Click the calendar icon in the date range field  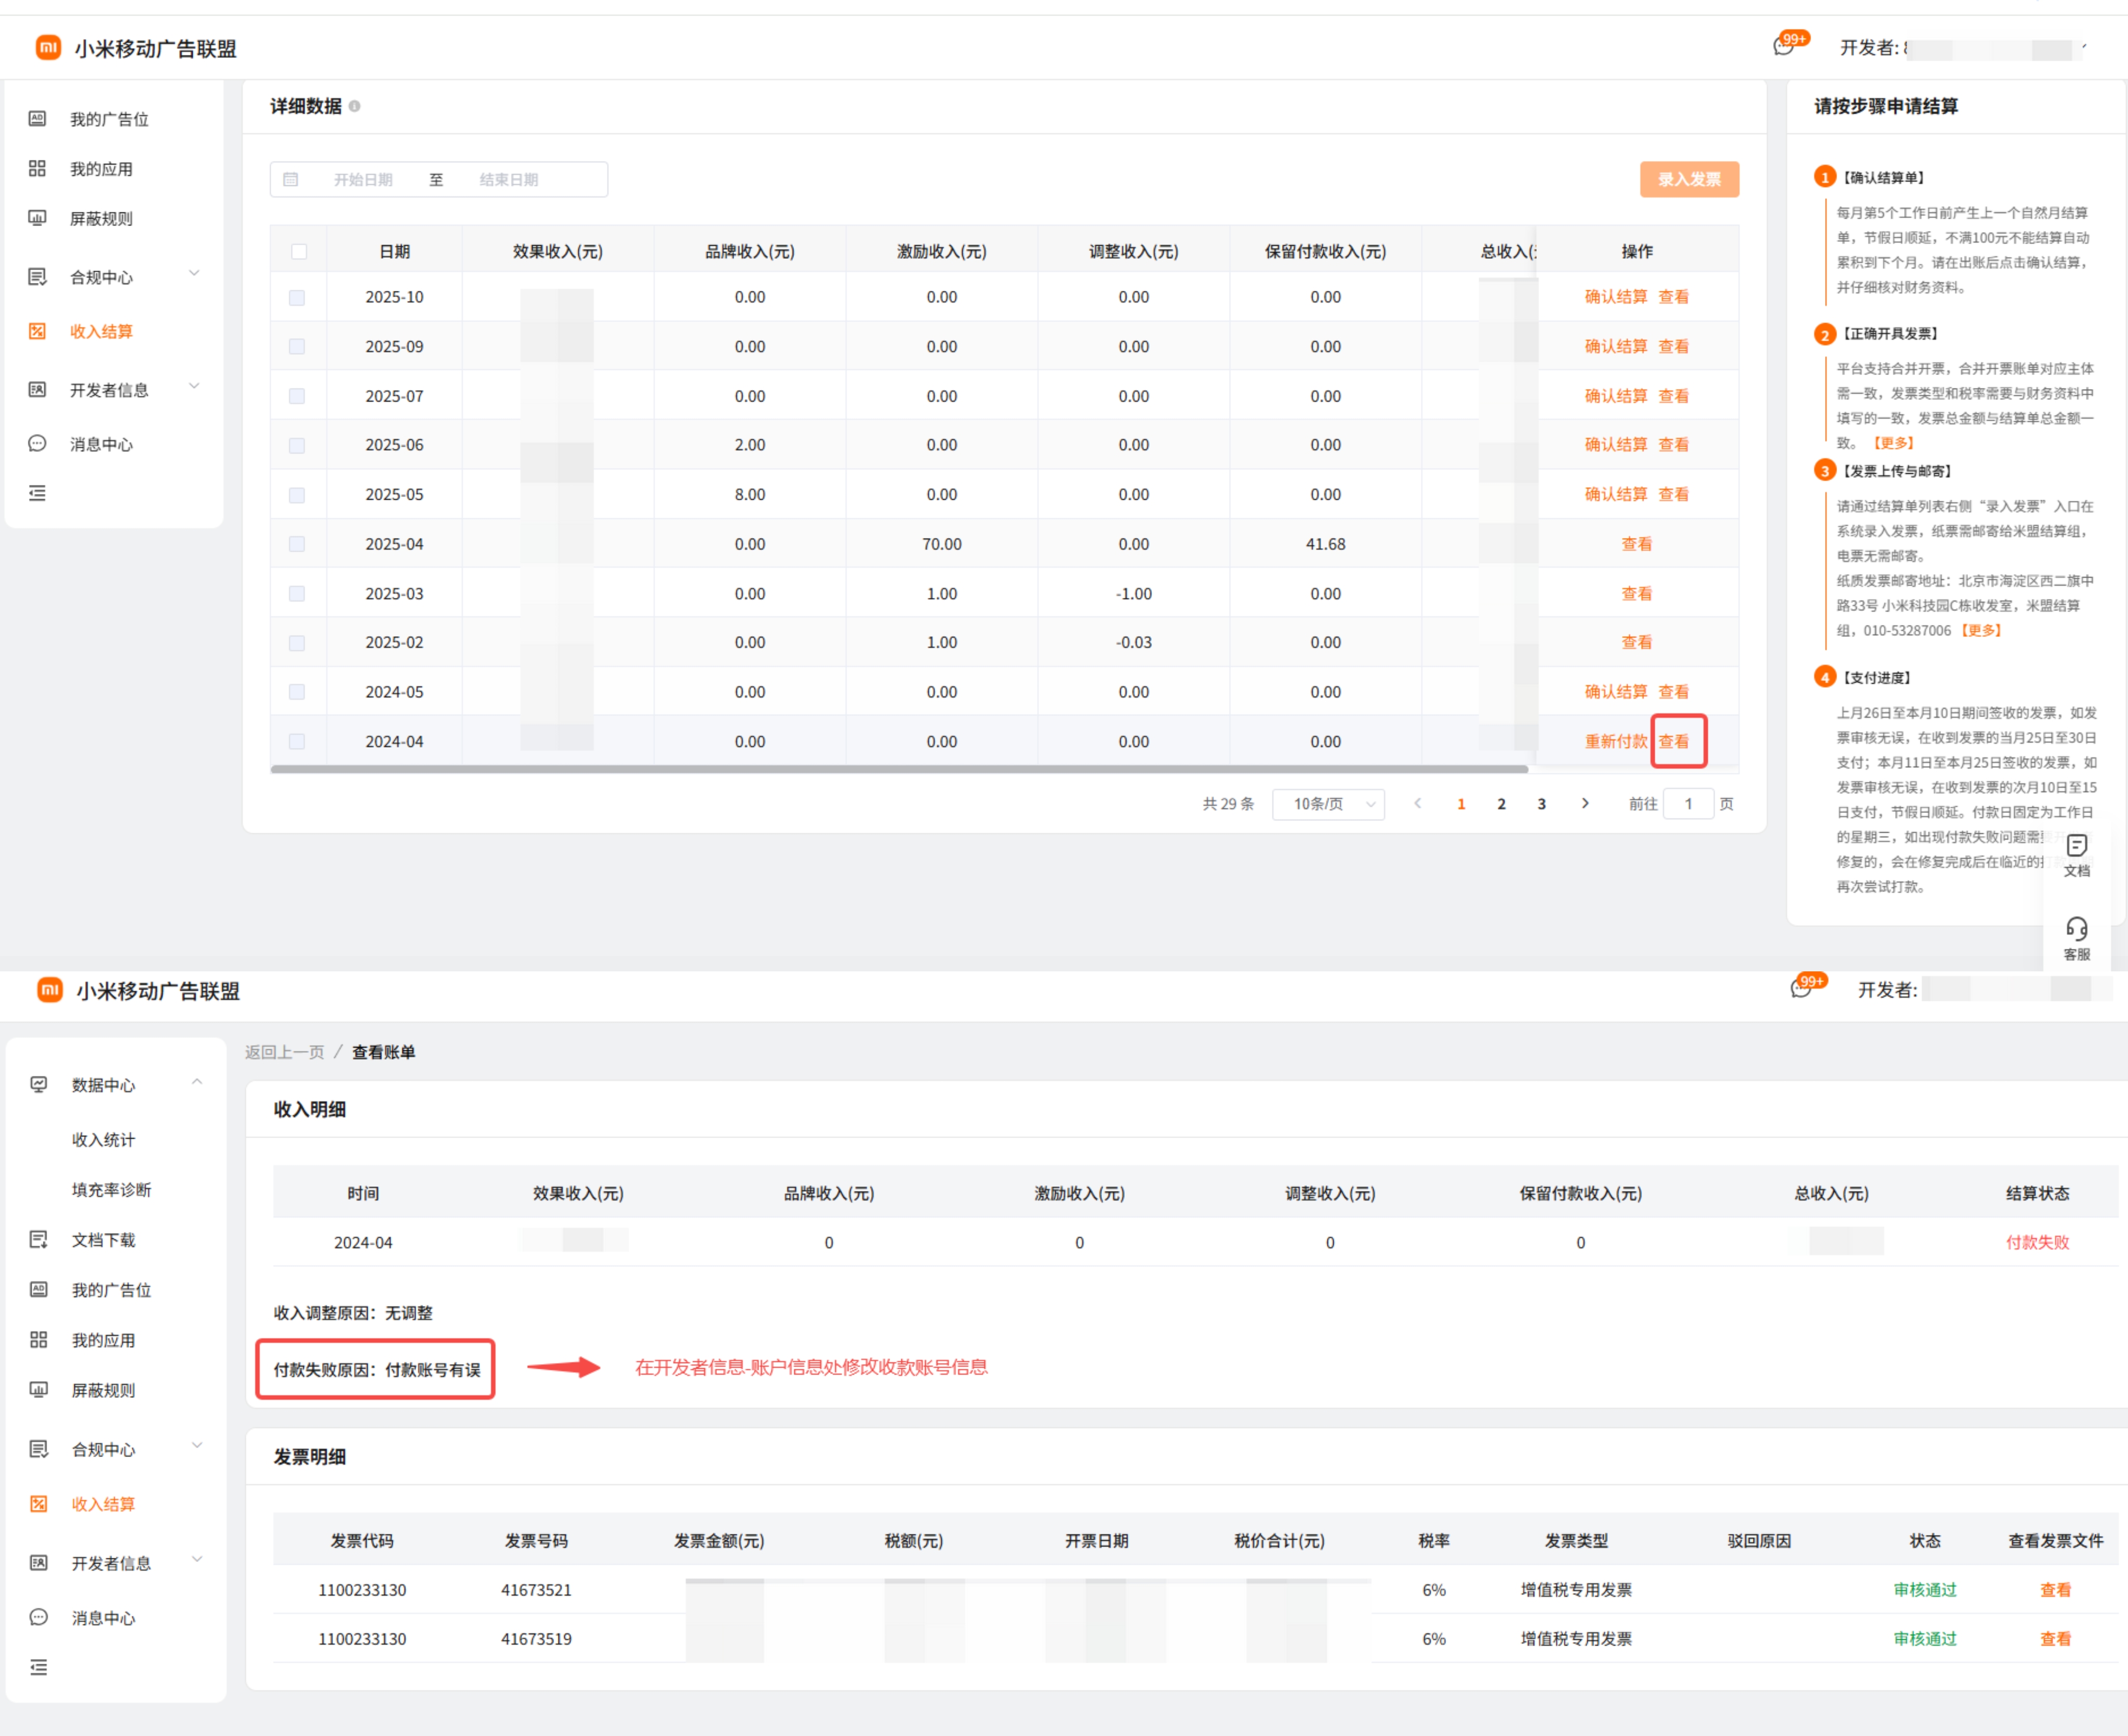coord(291,180)
